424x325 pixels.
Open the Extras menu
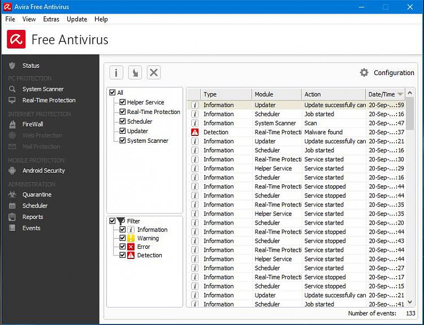pyautogui.click(x=51, y=19)
